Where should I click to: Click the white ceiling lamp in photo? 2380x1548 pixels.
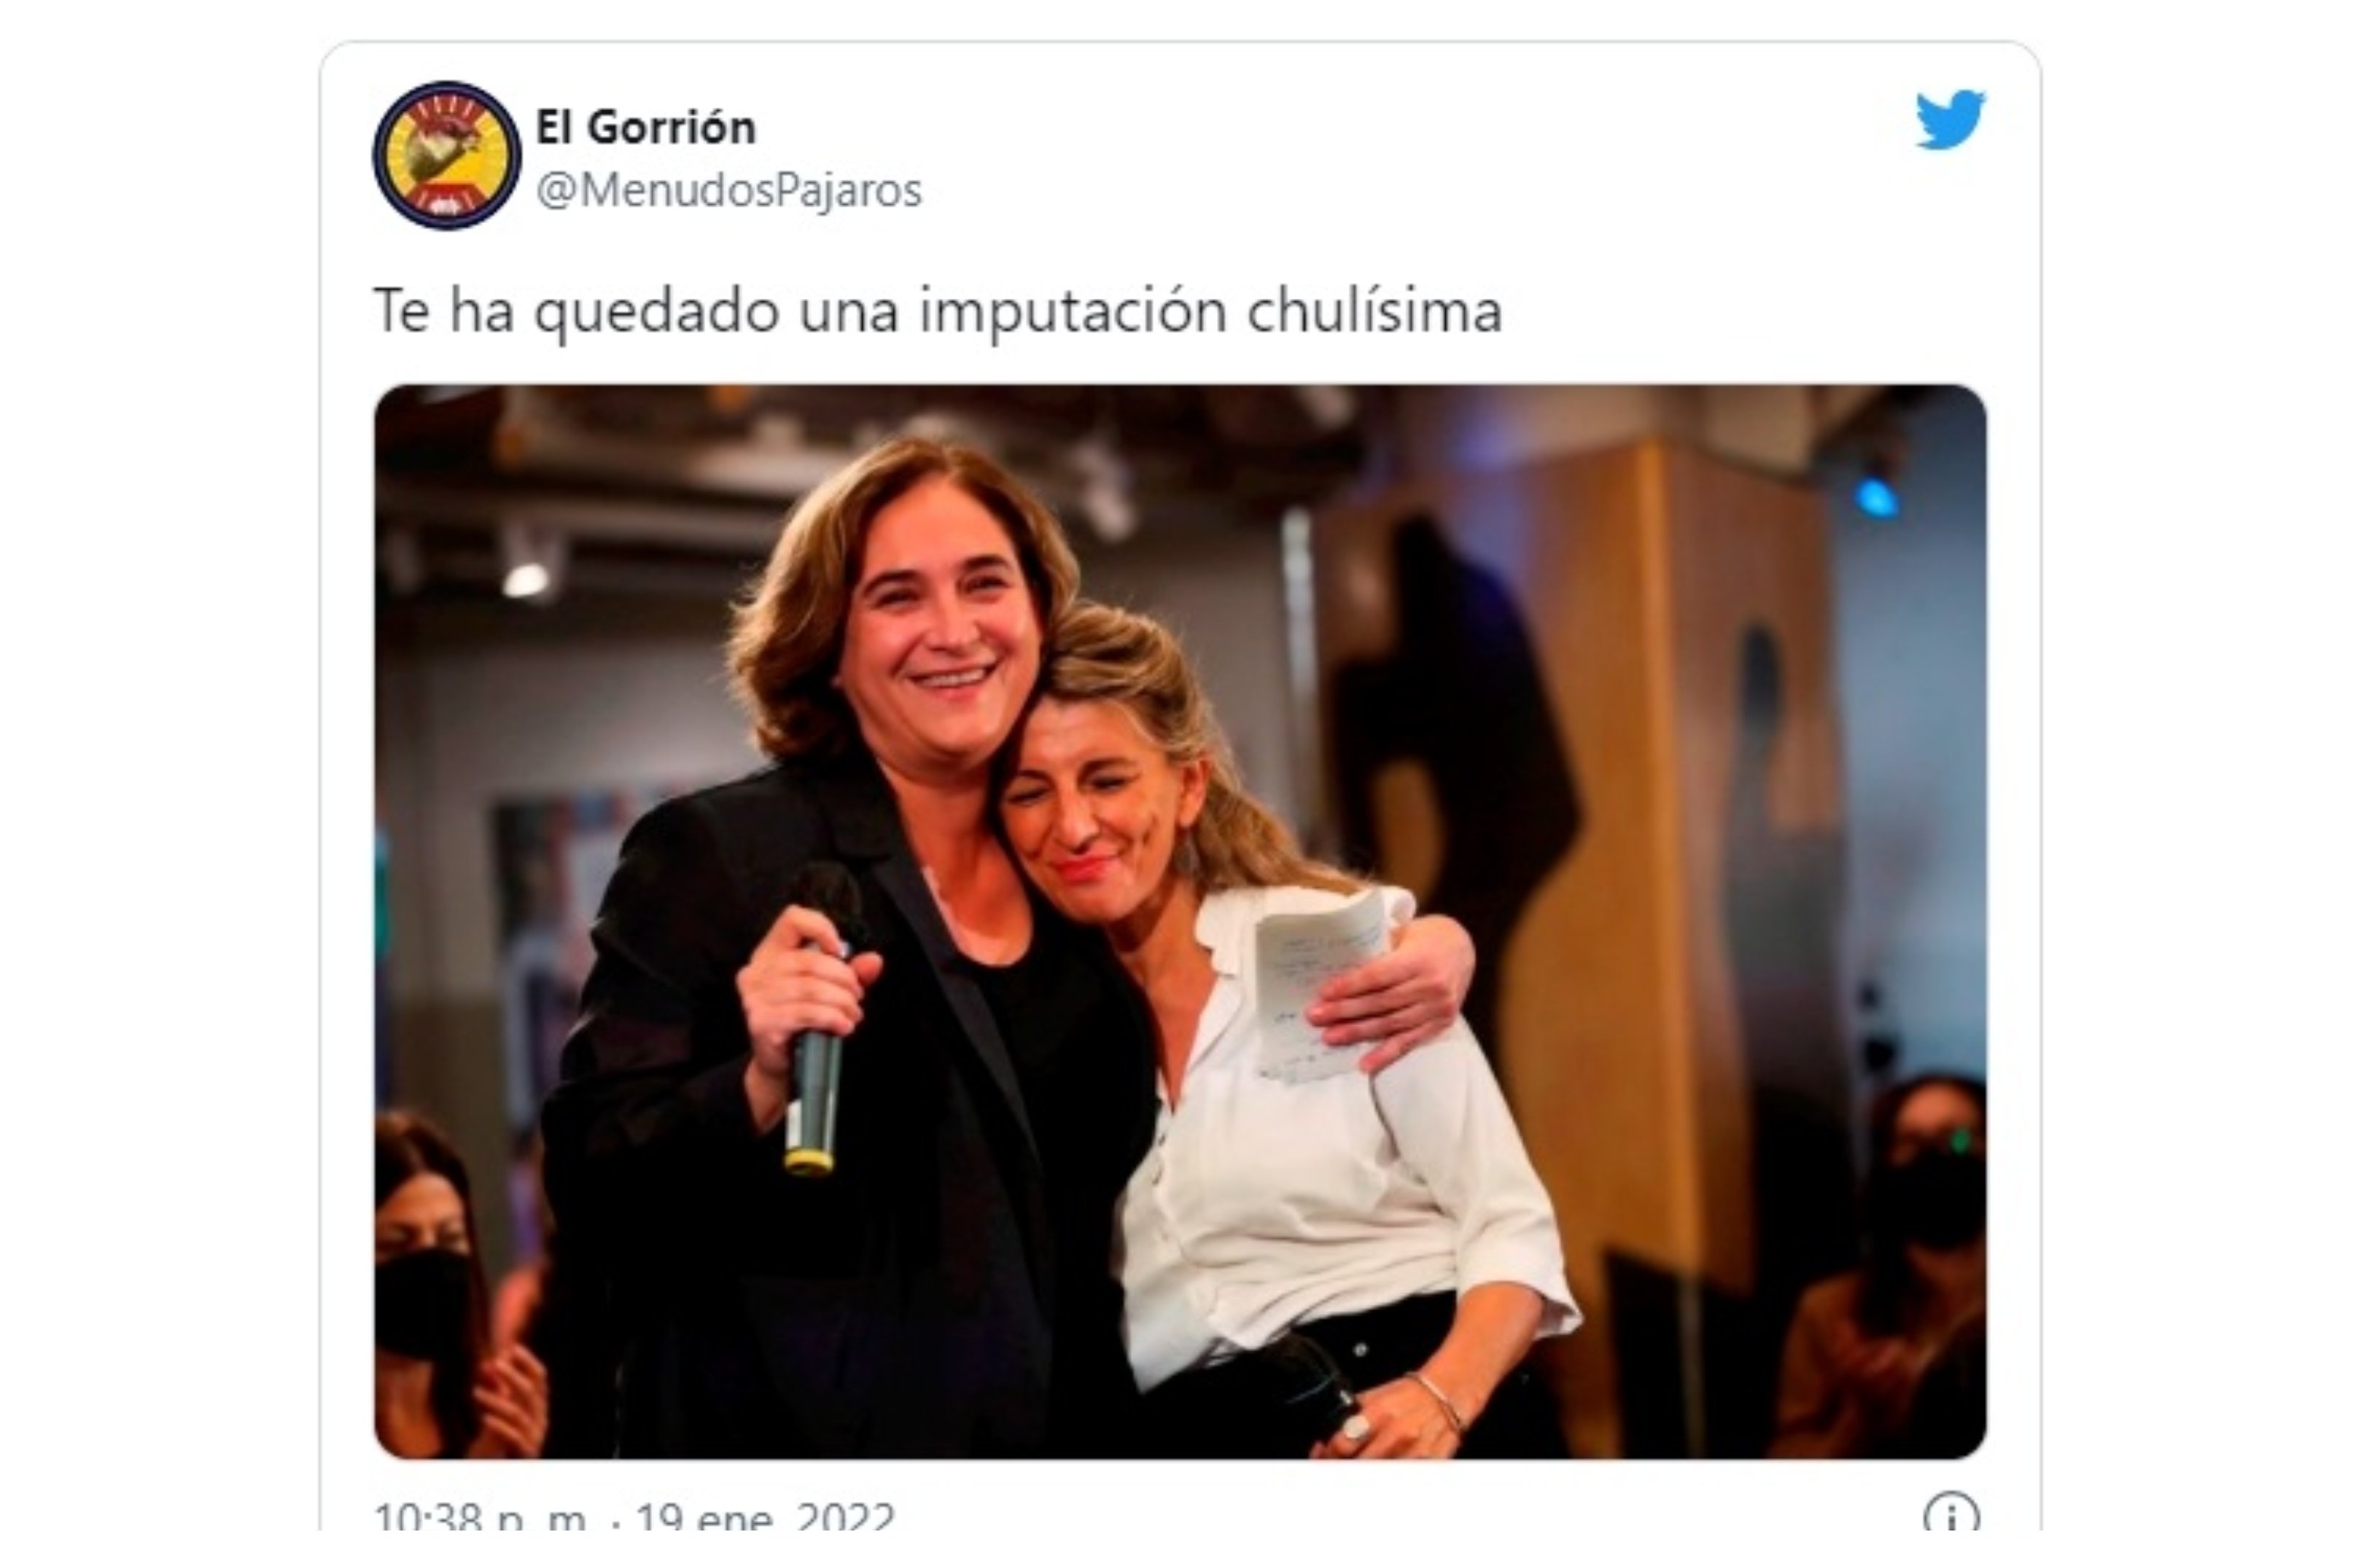pos(527,579)
